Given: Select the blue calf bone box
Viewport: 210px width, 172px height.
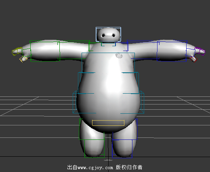Looking at the screenshot, I should pyautogui.click(x=122, y=149).
